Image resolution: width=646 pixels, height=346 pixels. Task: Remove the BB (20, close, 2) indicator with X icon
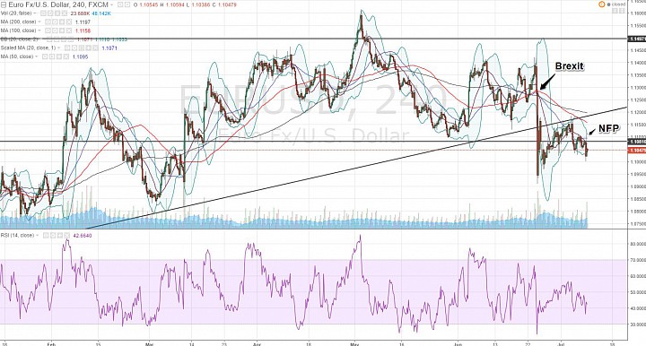71,39
